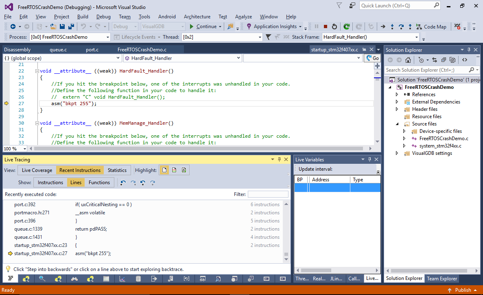Click the green Refresh icon in debug toolbar
Screen dimensions: 483x295
pos(347,26)
